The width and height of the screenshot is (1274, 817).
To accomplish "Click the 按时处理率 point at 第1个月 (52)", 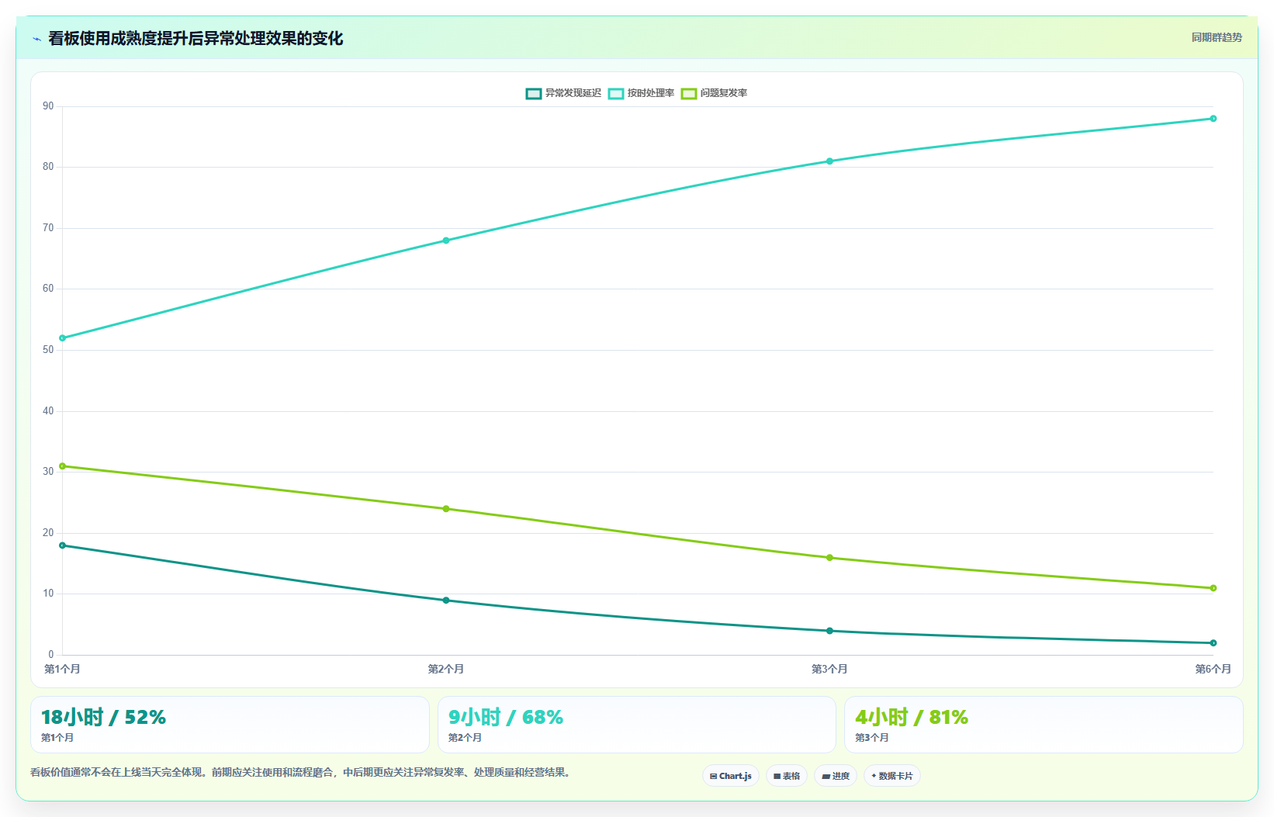I will point(63,338).
